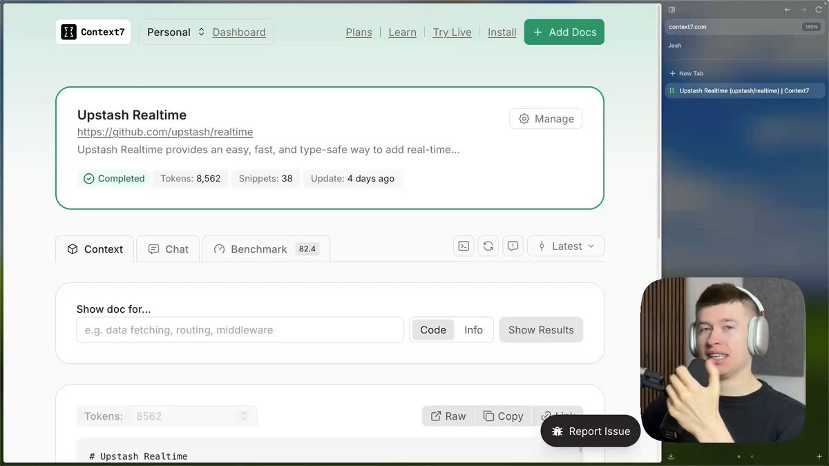This screenshot has height=466, width=829.
Task: Click the browser back arrow
Action: pos(788,10)
